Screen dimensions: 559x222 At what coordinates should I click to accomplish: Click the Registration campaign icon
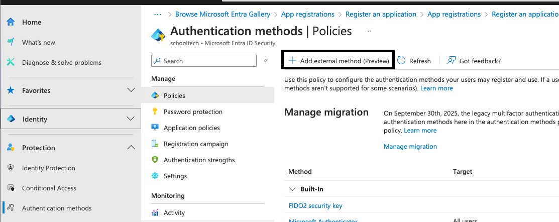coord(155,144)
